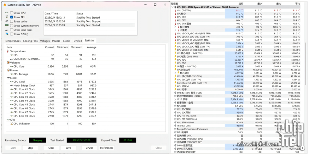This screenshot has height=155, width=309.
Task: Click the icon beside Stress FPU
Action: tap(7, 17)
